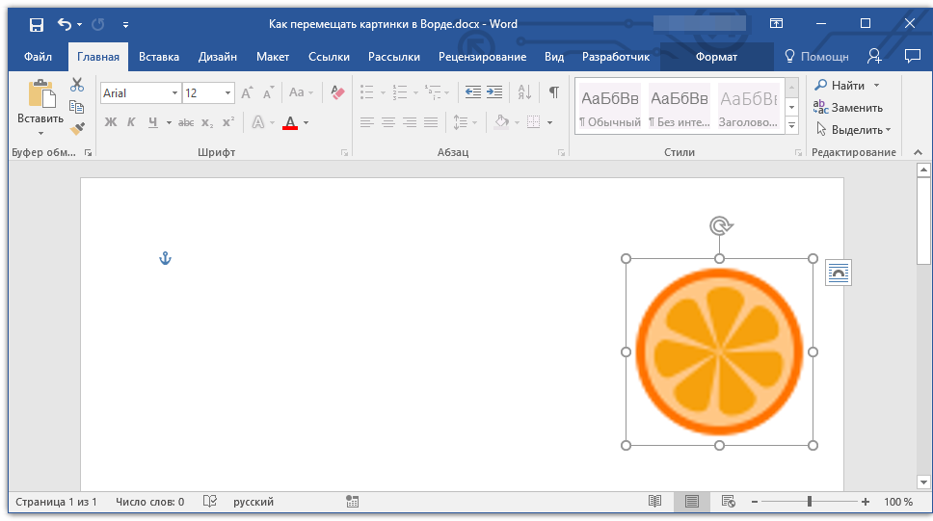Click the Cut scissors icon
Screen dimensions: 933x521
pos(77,85)
